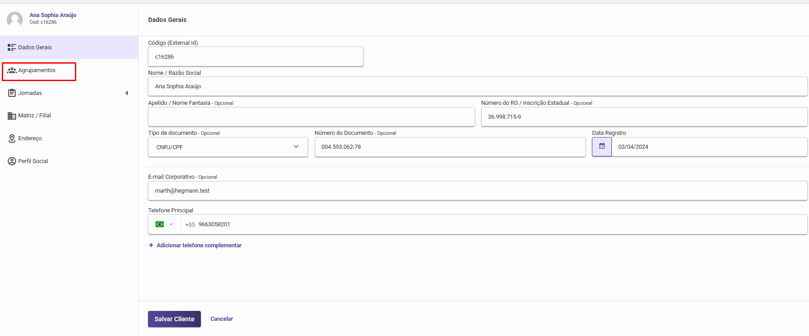Open the Jornadas menu item
Screen dimensions: 809x336
69,93
